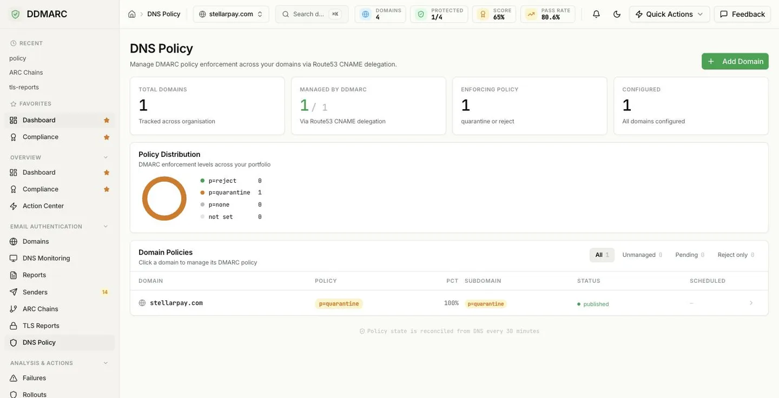Click the DNS Policy shield icon in sidebar

(x=14, y=342)
